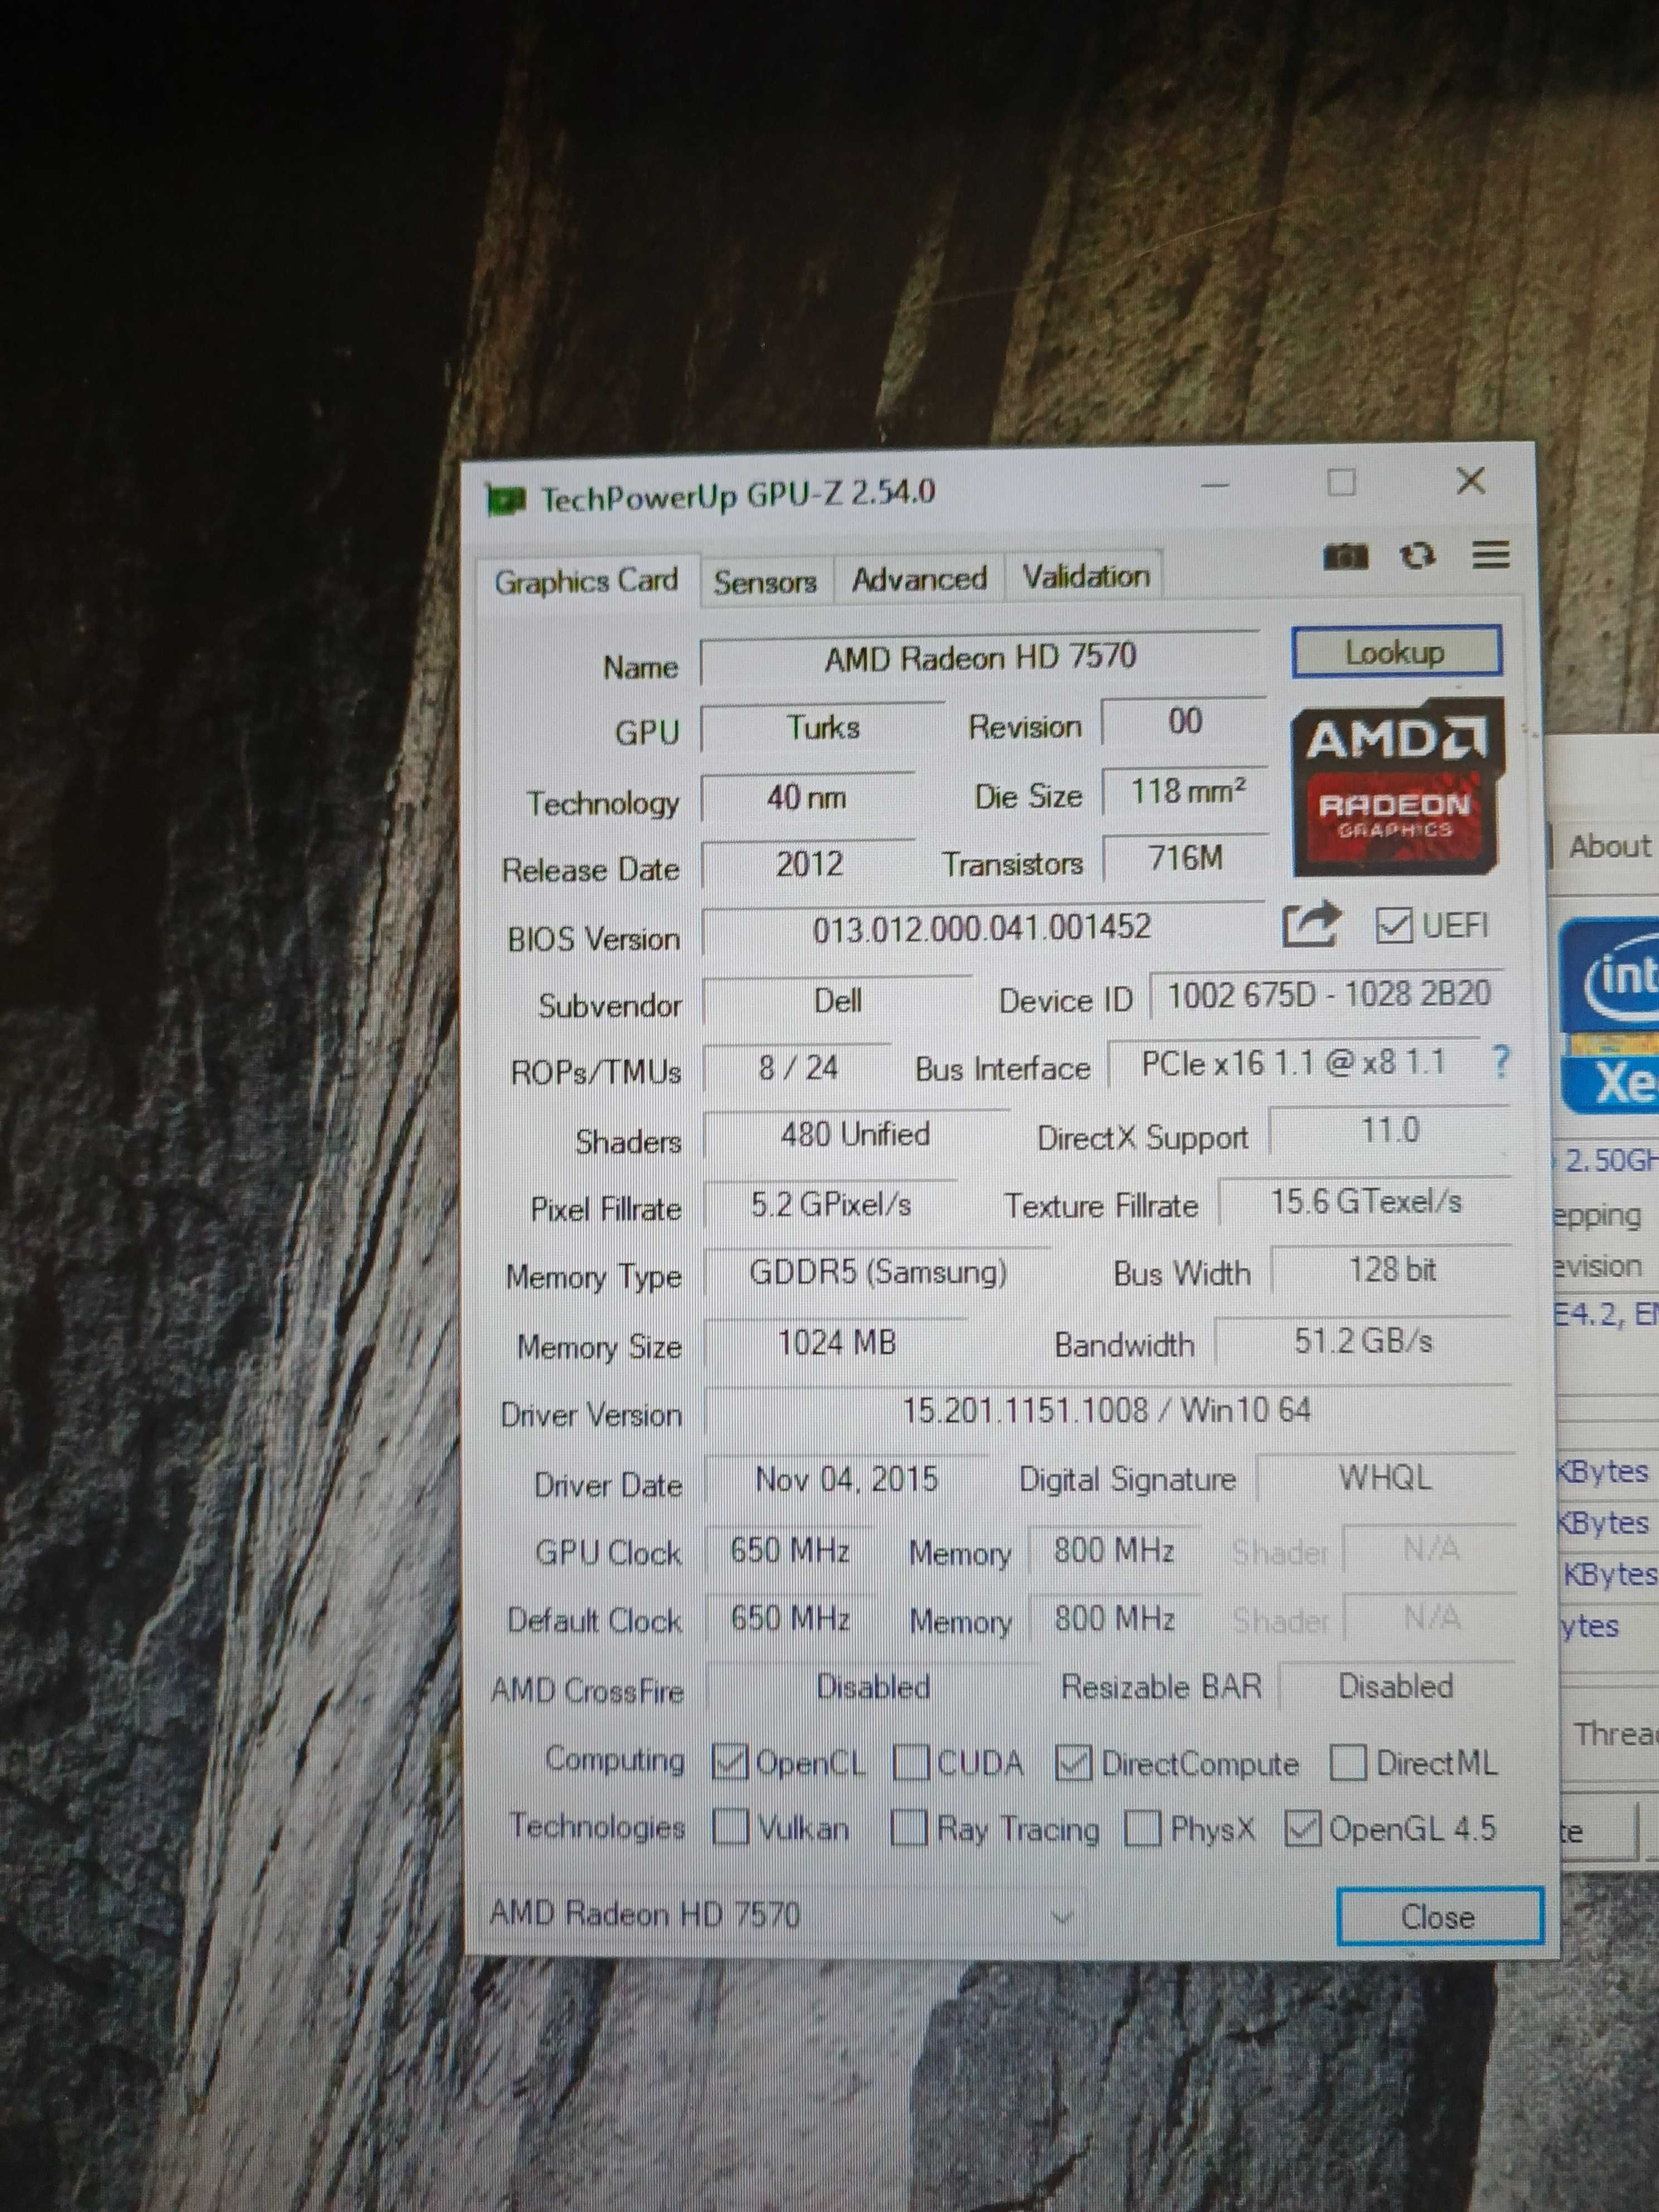
Task: Click the refresh icon in GPU-Z
Action: [x=1417, y=555]
